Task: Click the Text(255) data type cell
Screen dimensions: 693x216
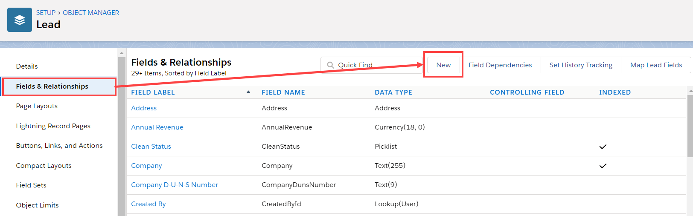Action: tap(390, 166)
